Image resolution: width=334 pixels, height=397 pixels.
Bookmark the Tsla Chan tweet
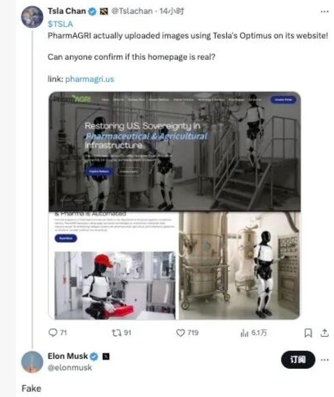point(308,333)
